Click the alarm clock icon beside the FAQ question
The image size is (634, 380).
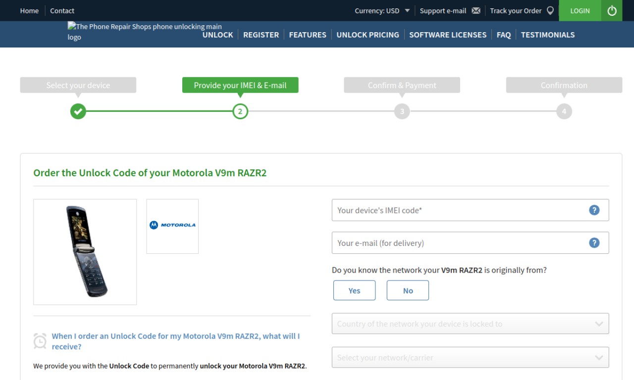click(x=40, y=340)
